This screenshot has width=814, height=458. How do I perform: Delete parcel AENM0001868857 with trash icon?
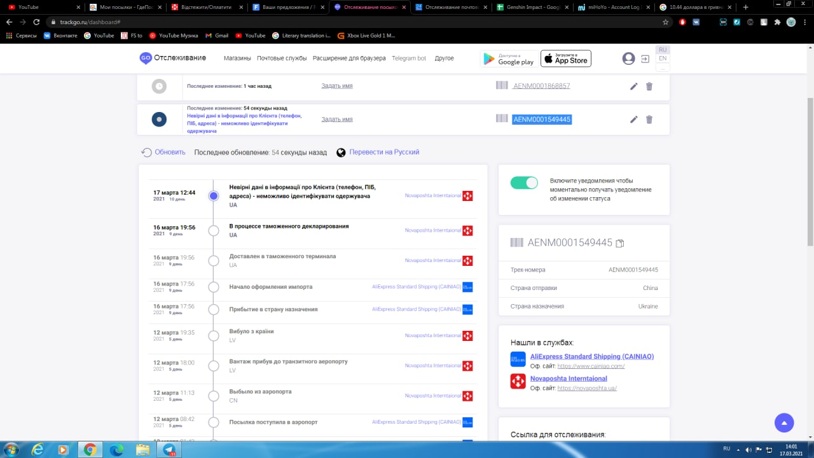(x=649, y=86)
